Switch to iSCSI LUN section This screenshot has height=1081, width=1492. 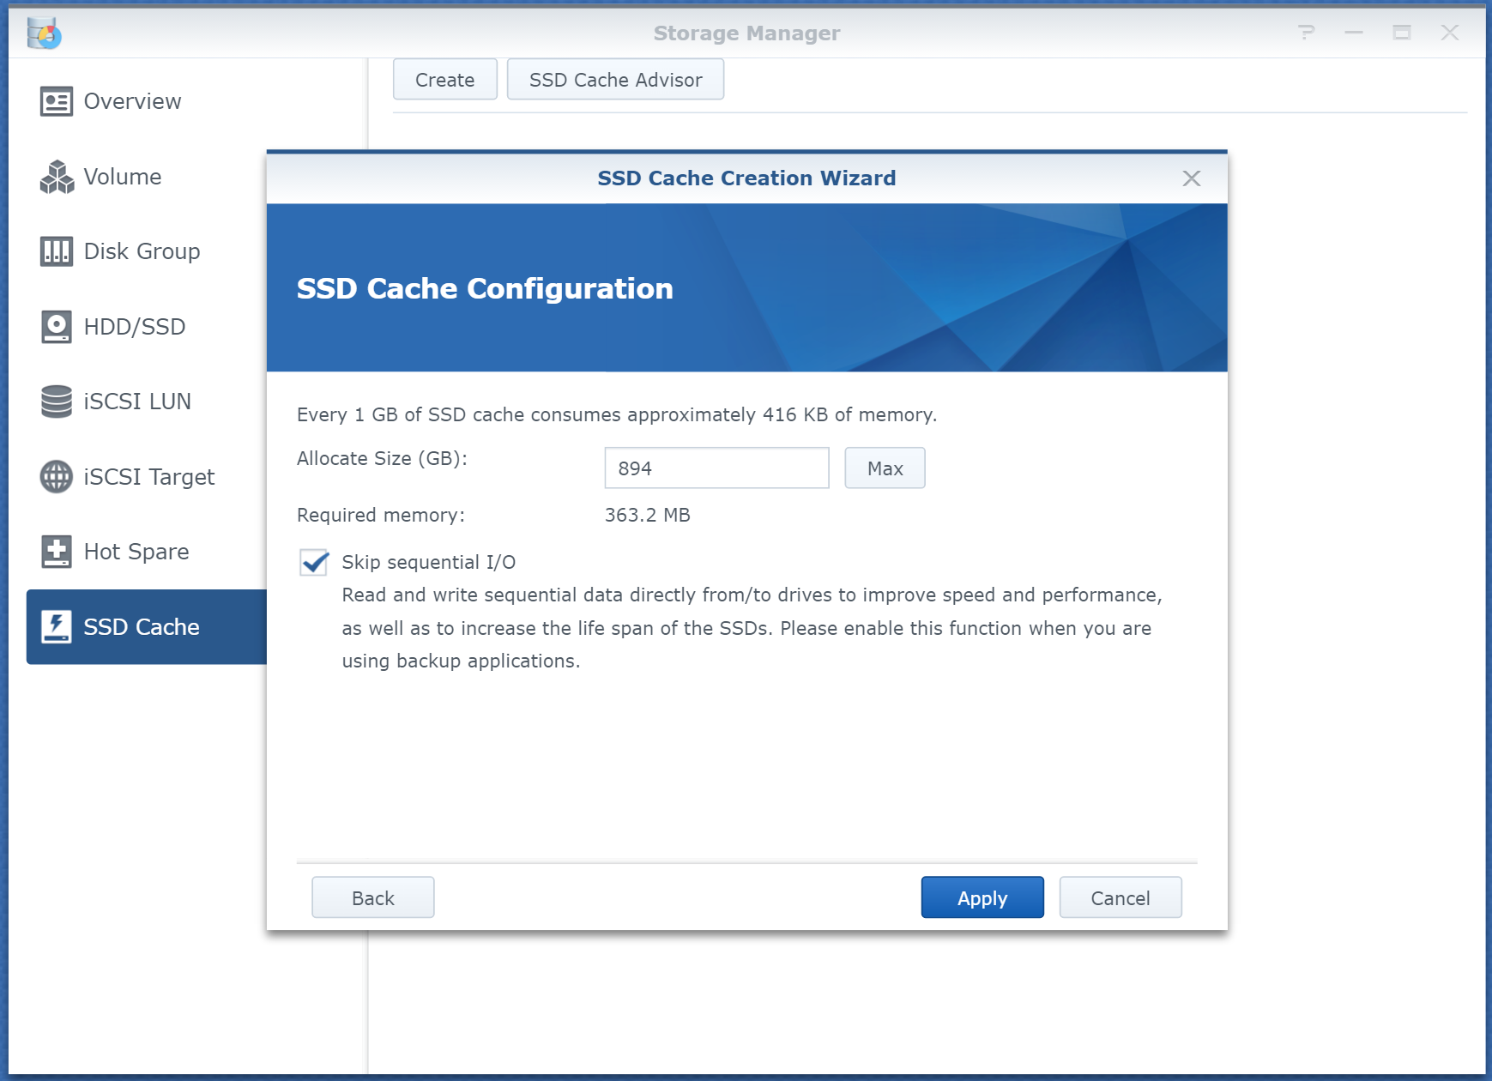147,402
